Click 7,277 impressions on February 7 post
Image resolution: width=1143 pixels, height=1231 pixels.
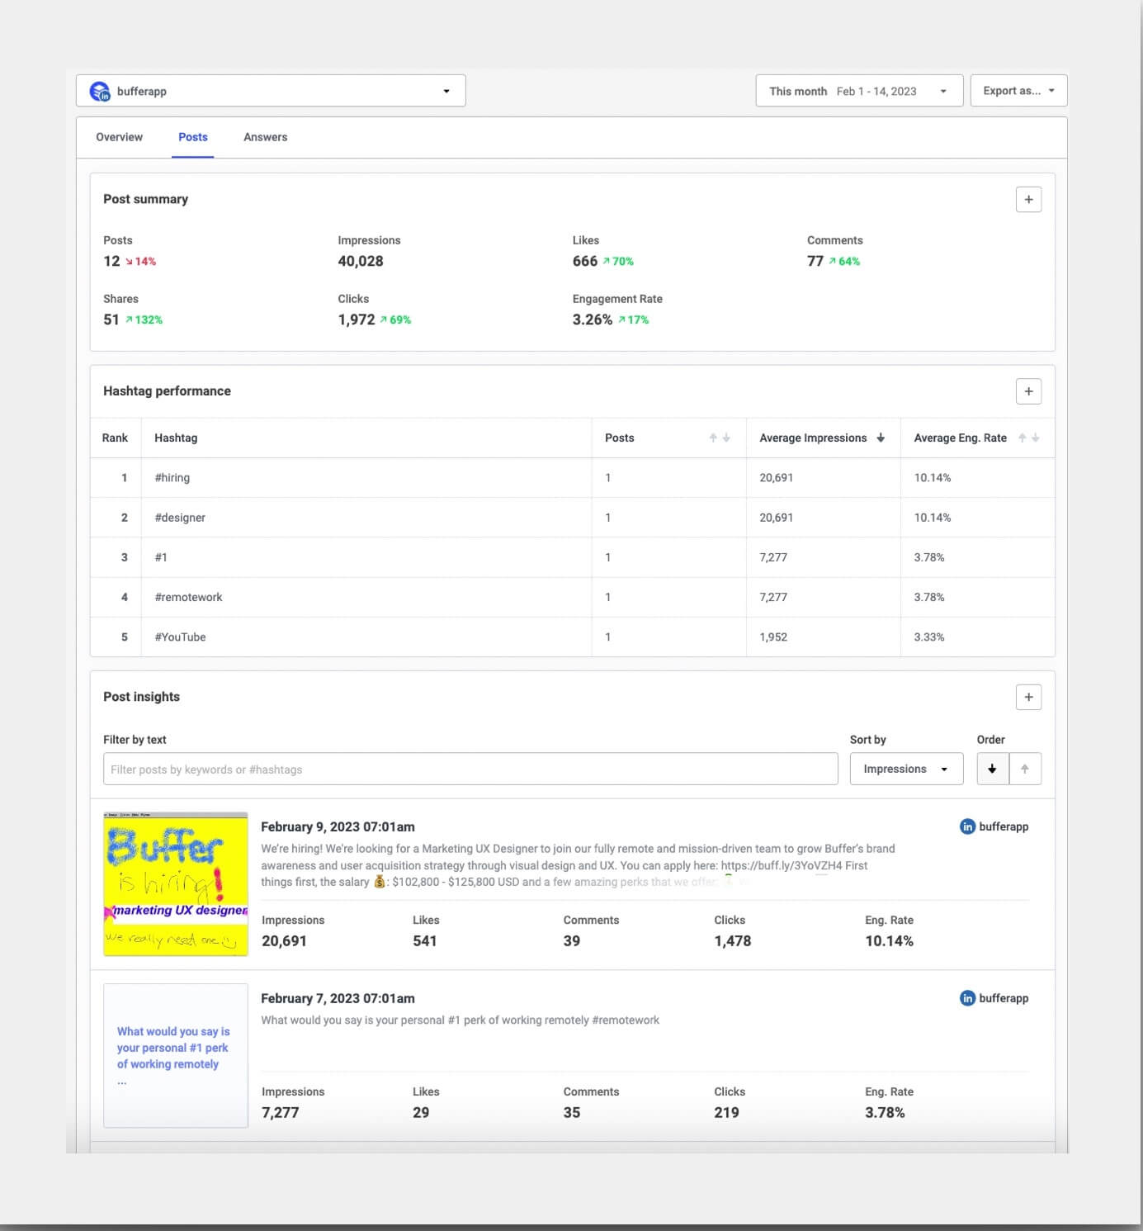click(281, 1112)
